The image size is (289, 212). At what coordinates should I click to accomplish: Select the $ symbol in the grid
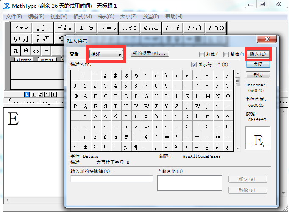116,75
